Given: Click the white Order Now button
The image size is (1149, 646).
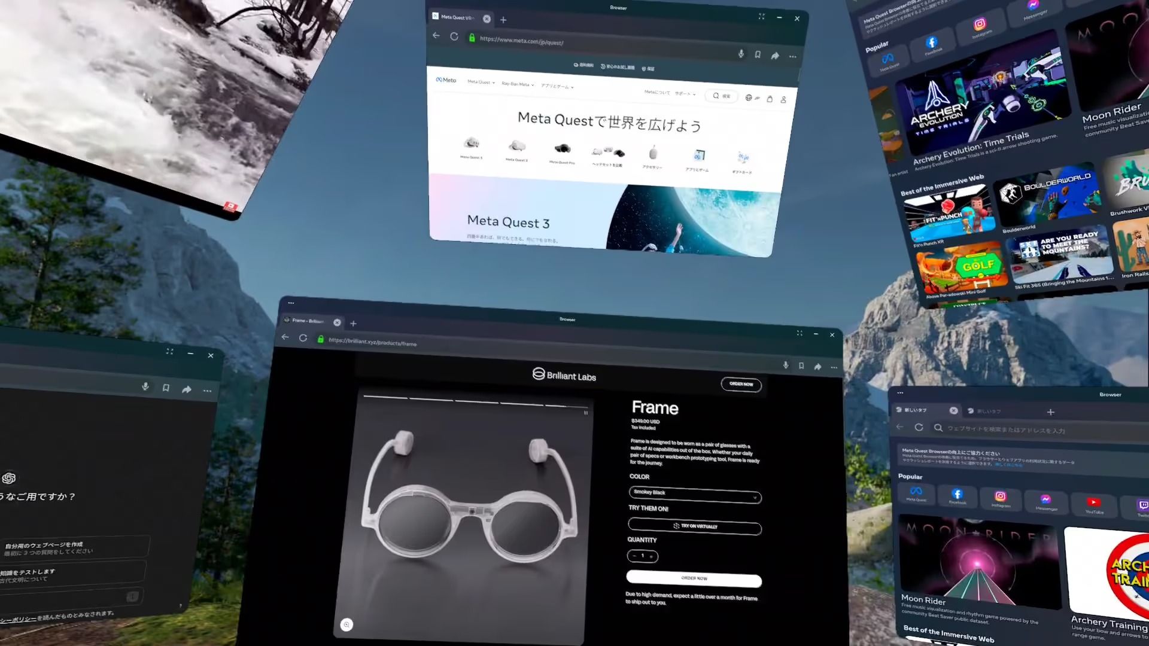Looking at the screenshot, I should [694, 578].
